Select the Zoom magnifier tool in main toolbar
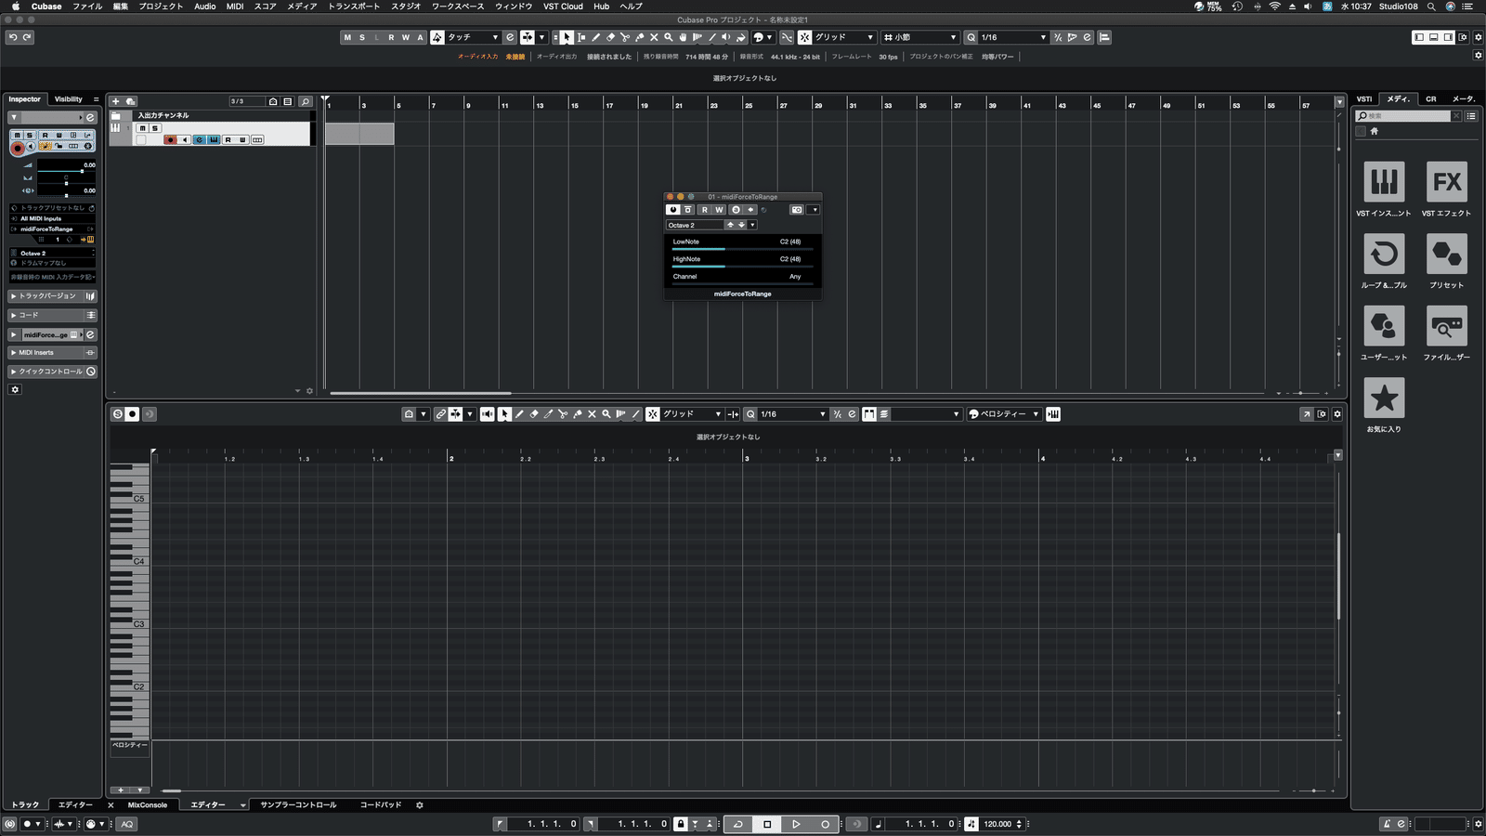This screenshot has height=836, width=1486. click(669, 37)
